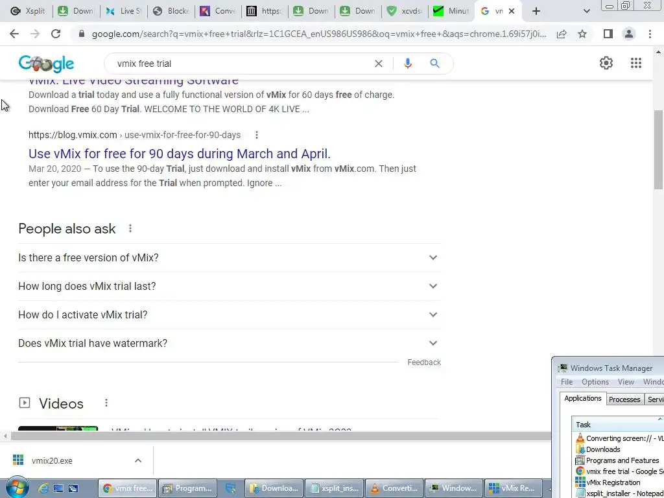The image size is (664, 498).
Task: Select Task Manager Applications tab
Action: pos(583,399)
